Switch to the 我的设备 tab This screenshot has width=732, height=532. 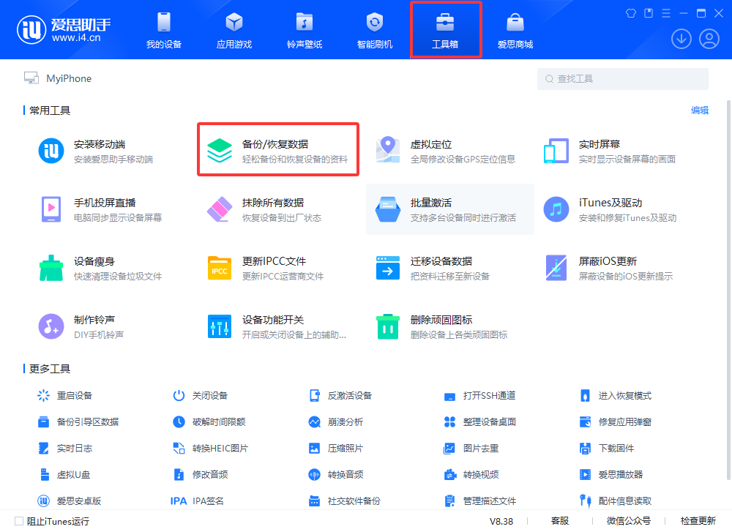(163, 30)
